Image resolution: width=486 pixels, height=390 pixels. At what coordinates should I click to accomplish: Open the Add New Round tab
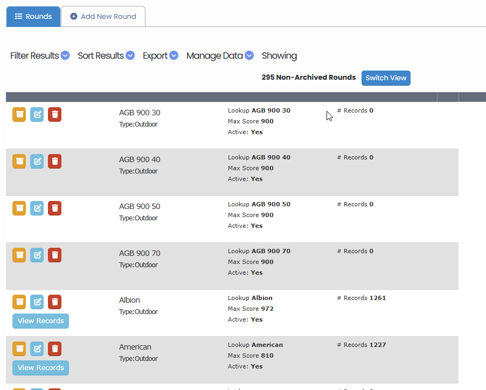pyautogui.click(x=103, y=16)
